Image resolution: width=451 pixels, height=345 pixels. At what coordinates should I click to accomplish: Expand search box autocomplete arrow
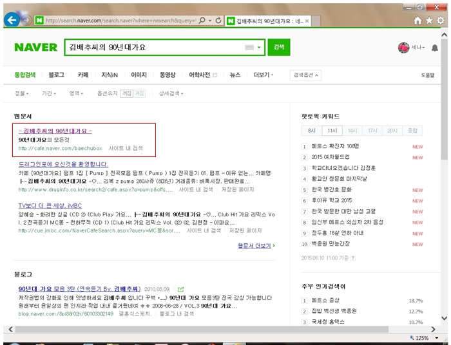[259, 48]
